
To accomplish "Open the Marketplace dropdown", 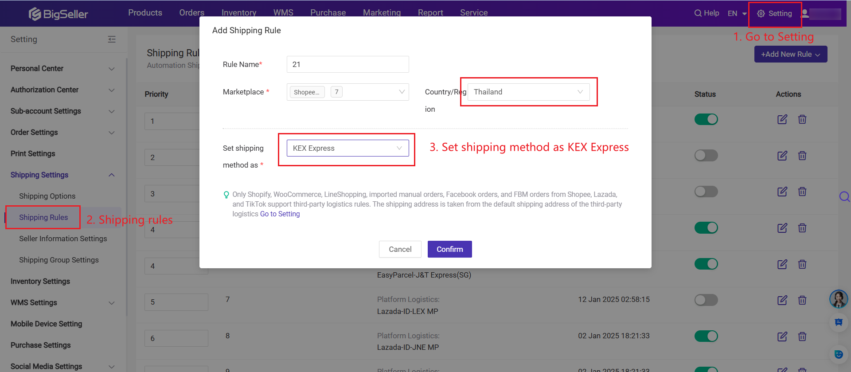I will [x=348, y=92].
